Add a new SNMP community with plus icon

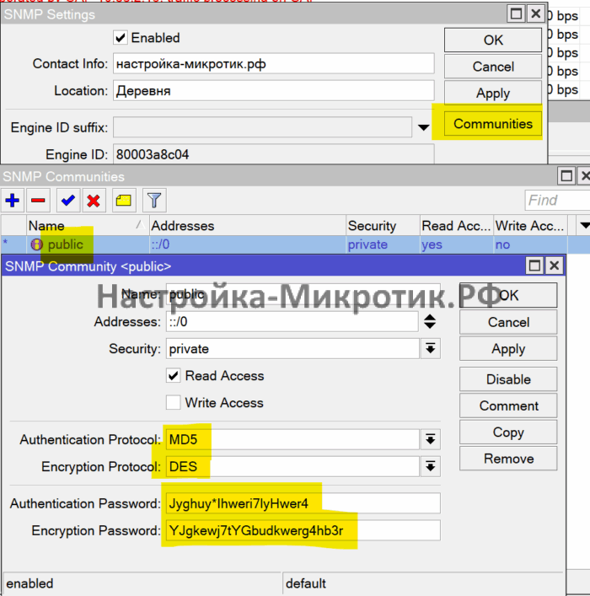point(13,200)
